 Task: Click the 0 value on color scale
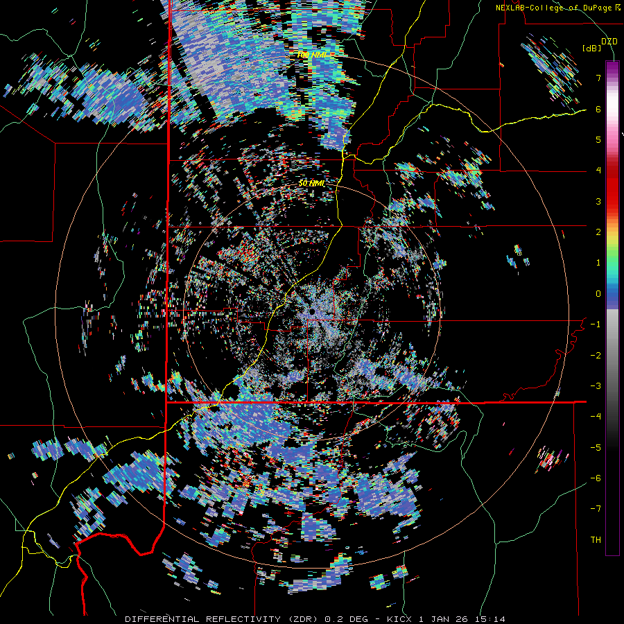click(x=598, y=294)
